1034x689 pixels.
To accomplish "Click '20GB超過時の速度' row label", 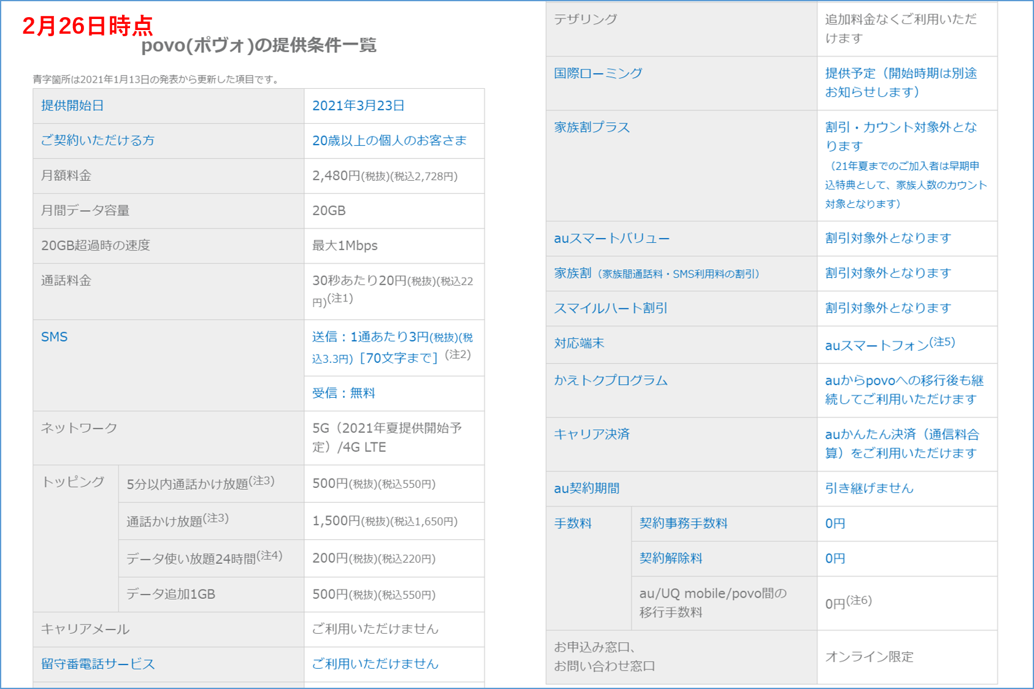I will (96, 245).
